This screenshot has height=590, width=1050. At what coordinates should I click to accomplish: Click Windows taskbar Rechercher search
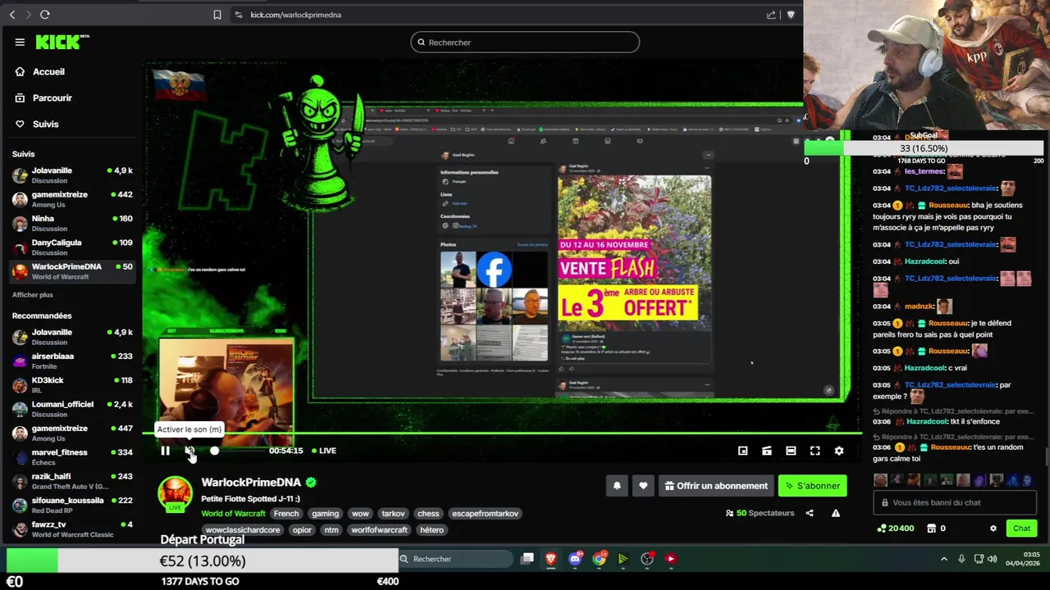coord(456,559)
